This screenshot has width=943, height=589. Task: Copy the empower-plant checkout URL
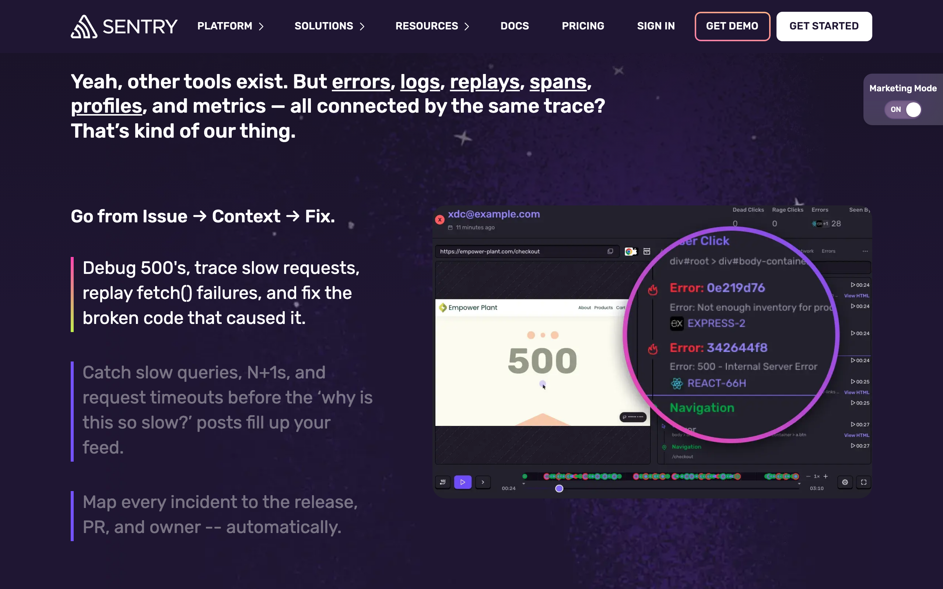tap(610, 252)
